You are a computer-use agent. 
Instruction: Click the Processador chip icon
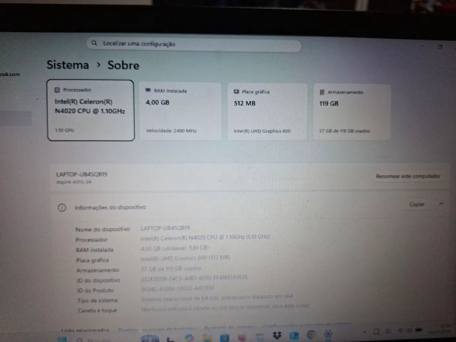57,90
